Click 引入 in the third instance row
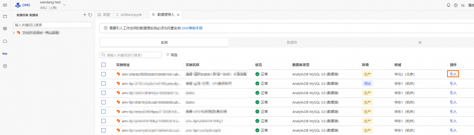 (x=453, y=93)
